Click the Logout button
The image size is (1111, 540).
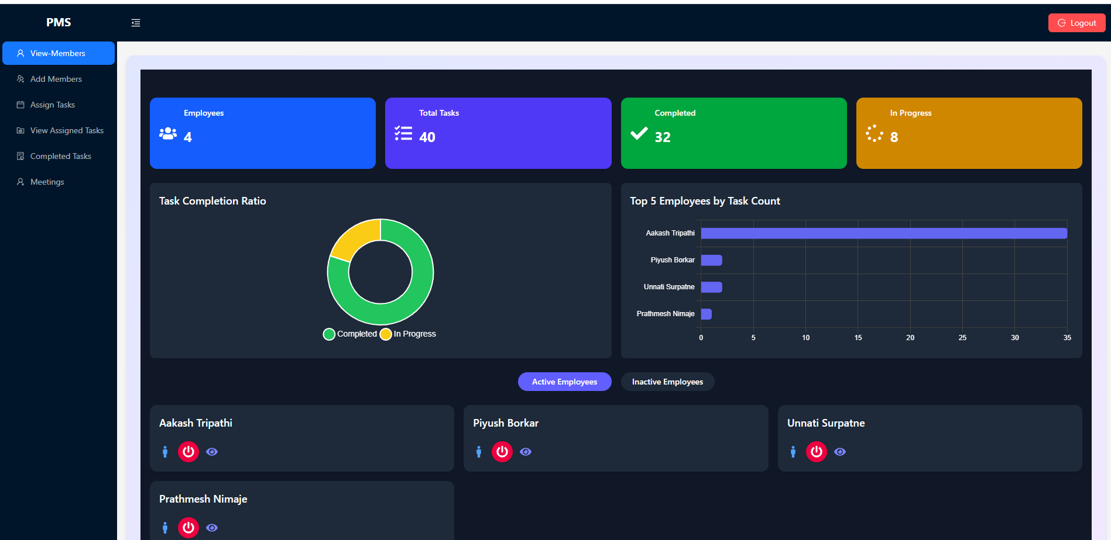click(x=1076, y=23)
